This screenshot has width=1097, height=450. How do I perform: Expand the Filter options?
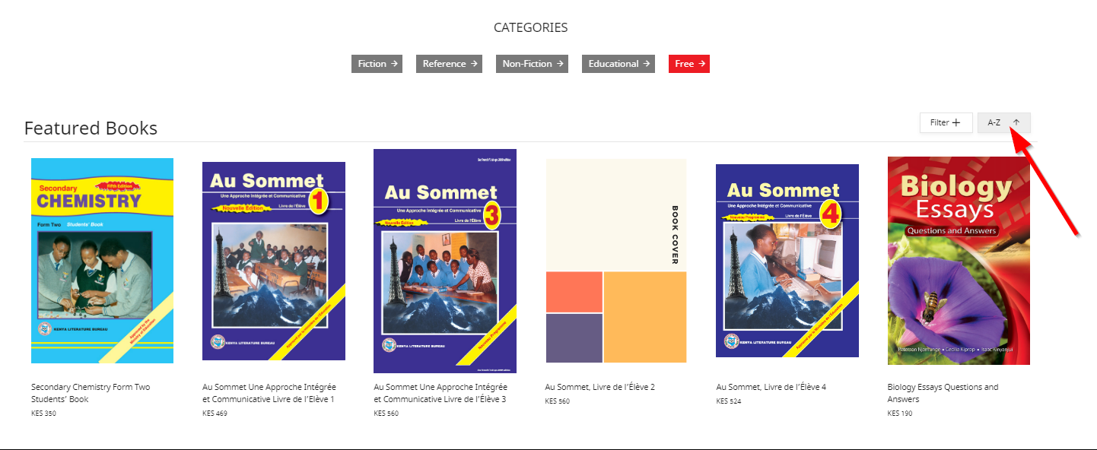[946, 122]
